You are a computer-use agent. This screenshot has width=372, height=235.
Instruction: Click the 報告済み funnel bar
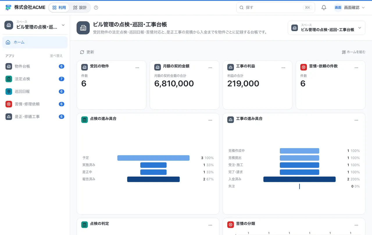(153, 179)
